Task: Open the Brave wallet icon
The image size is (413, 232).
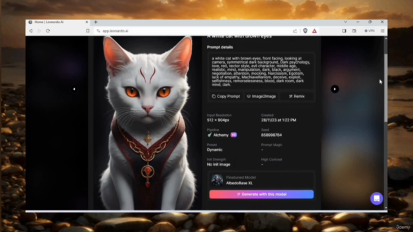Action: tap(354, 31)
